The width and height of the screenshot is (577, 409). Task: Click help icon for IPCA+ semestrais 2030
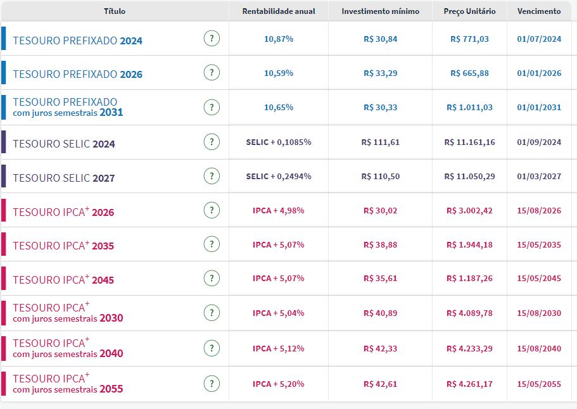click(x=212, y=313)
